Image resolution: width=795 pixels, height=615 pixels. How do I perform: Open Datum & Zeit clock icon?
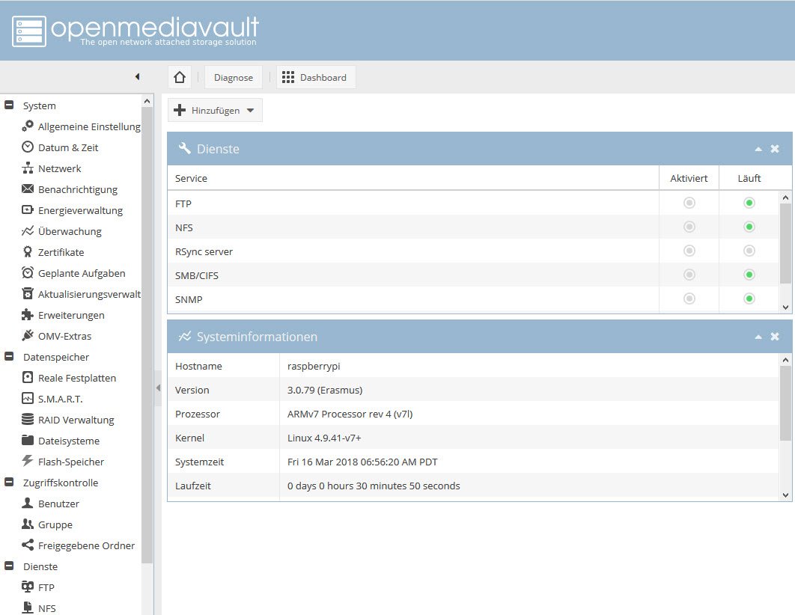point(28,147)
